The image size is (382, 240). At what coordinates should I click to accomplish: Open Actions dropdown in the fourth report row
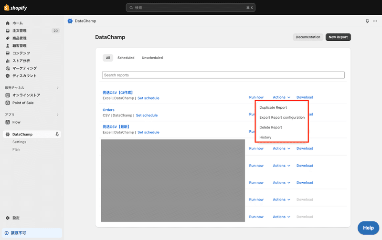281,148
